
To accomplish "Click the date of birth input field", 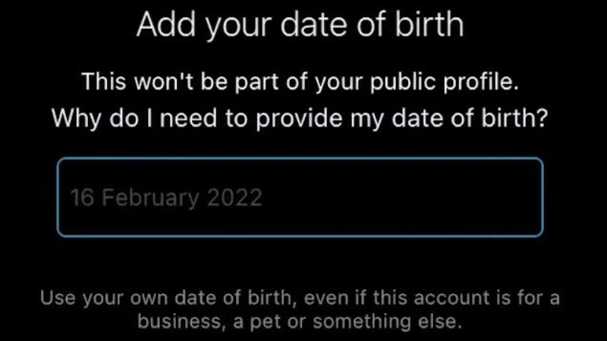I will (x=300, y=197).
